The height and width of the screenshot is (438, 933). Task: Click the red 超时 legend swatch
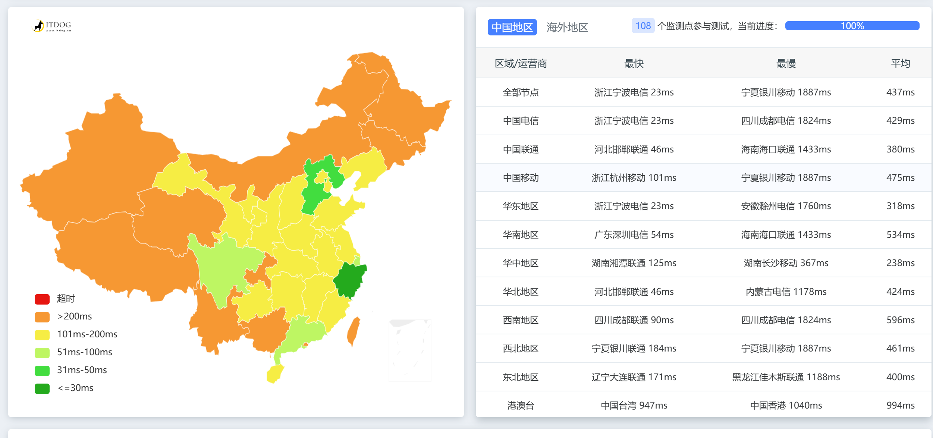(42, 299)
